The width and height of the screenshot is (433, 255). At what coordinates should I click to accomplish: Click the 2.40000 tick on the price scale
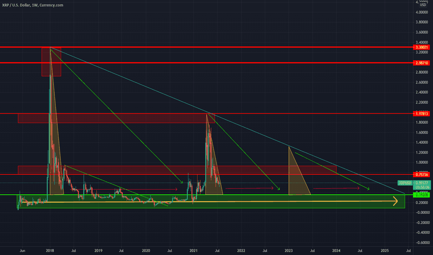coord(422,92)
